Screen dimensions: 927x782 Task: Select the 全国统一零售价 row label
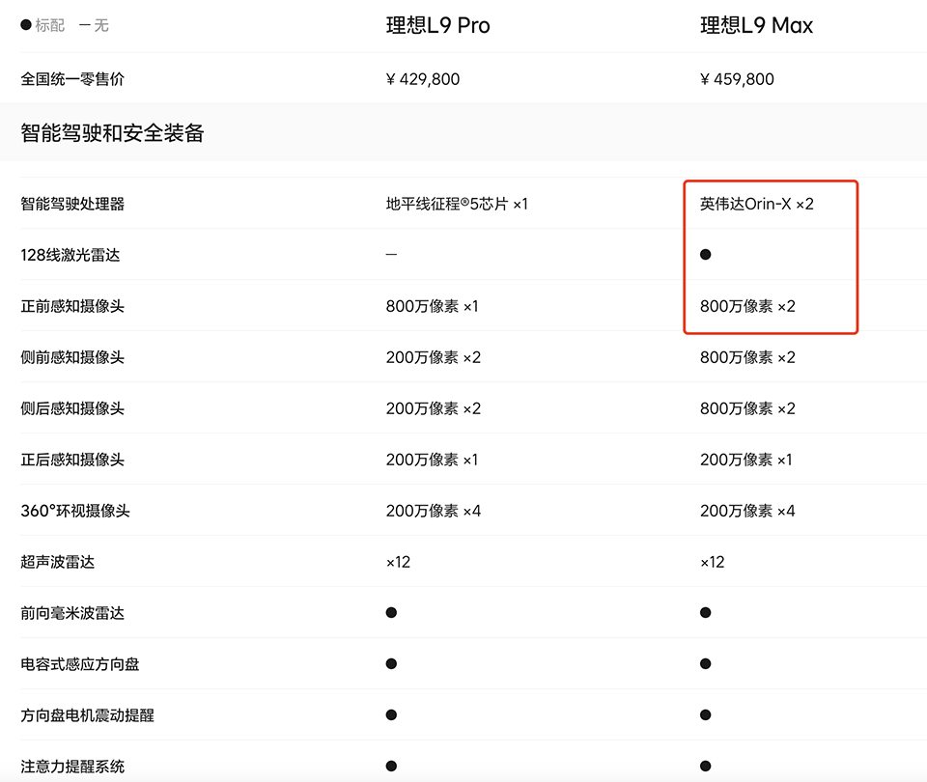(x=72, y=79)
